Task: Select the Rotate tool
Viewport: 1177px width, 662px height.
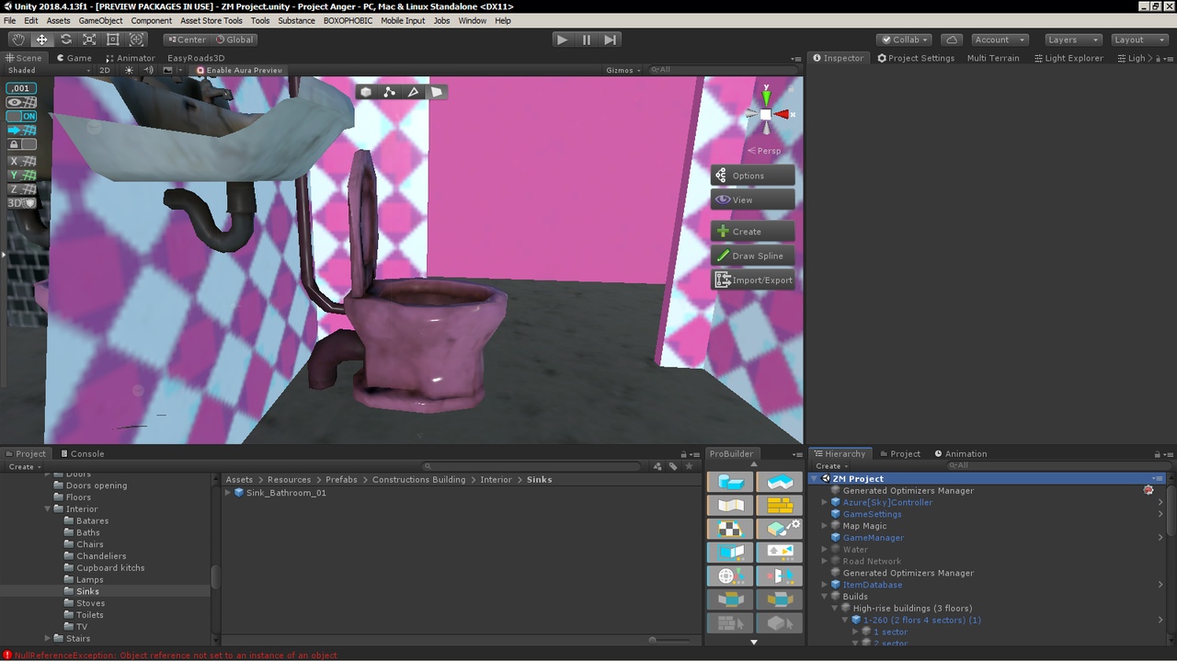Action: tap(65, 40)
